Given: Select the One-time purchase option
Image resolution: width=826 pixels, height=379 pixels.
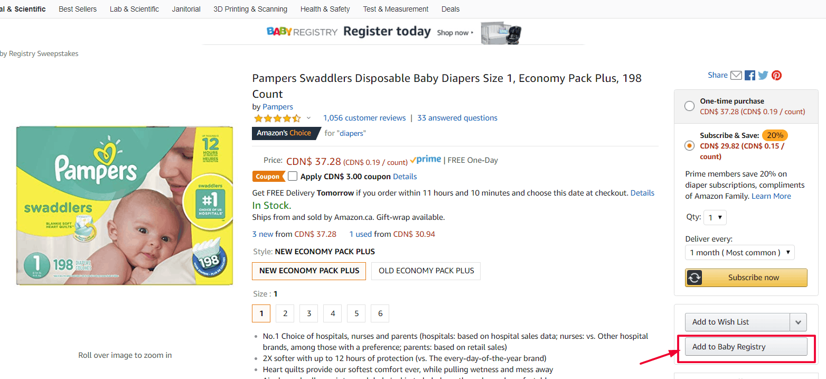Looking at the screenshot, I should point(689,106).
